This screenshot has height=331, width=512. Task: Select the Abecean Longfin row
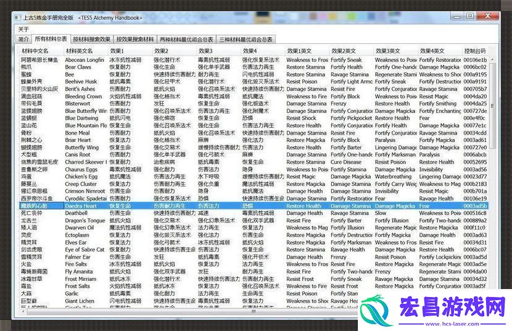254,60
